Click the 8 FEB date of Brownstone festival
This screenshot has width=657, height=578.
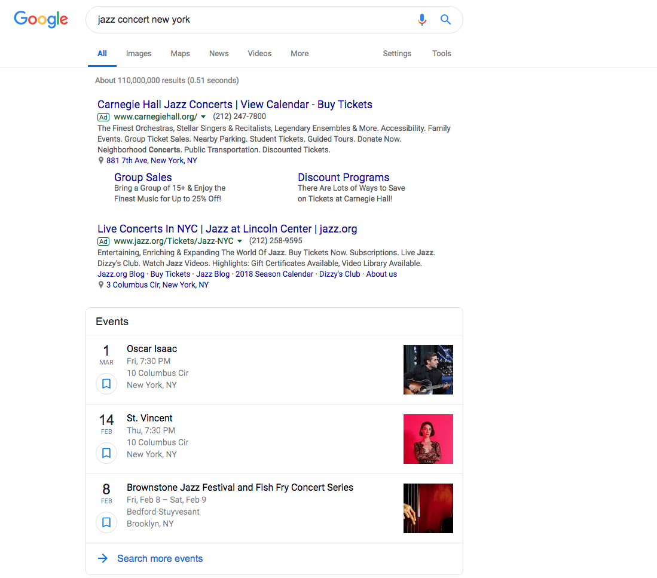[106, 493]
